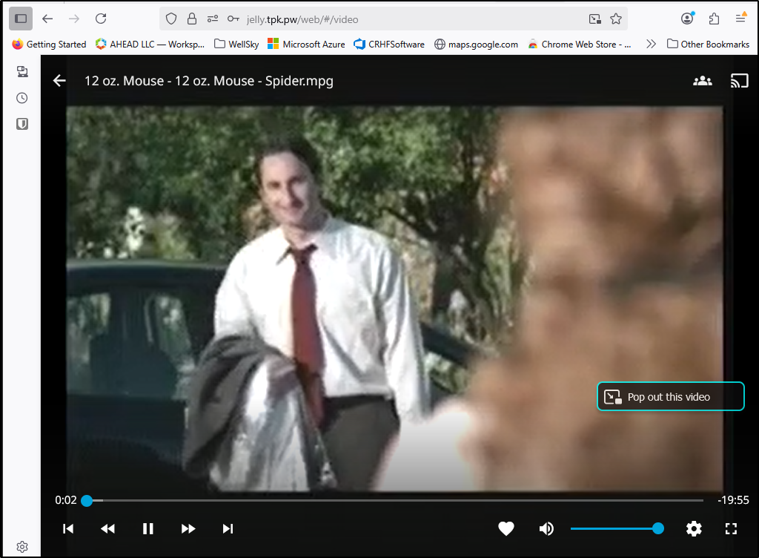Reload the page
The height and width of the screenshot is (558, 759).
pos(101,19)
